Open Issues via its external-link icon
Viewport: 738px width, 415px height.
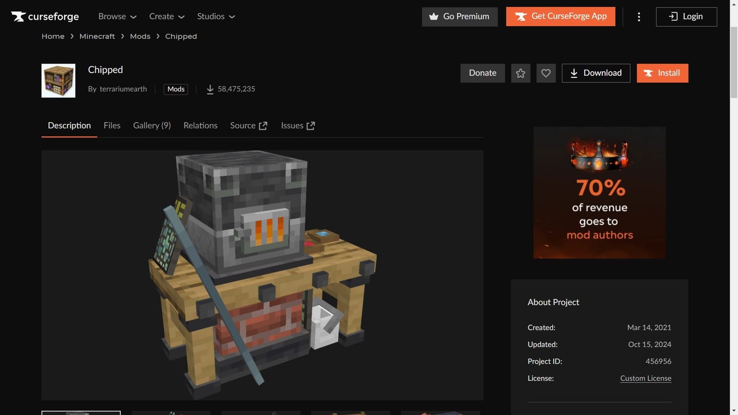click(310, 125)
